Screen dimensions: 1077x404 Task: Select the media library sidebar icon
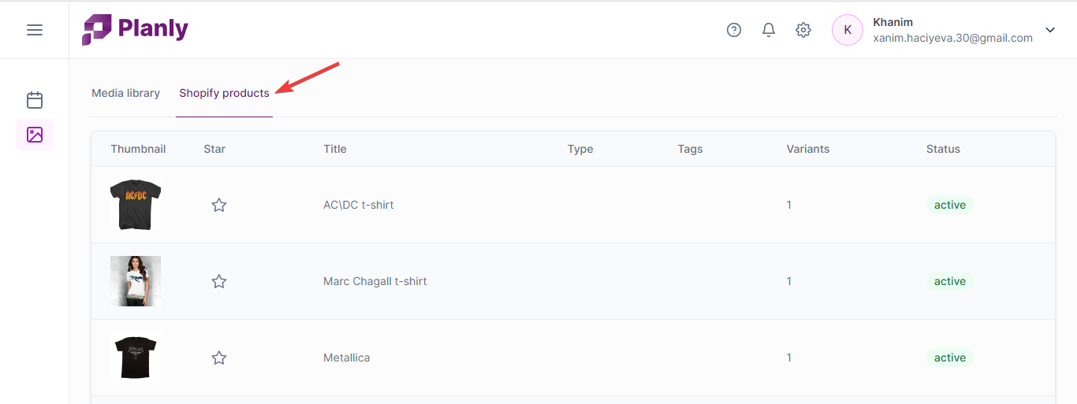tap(35, 135)
